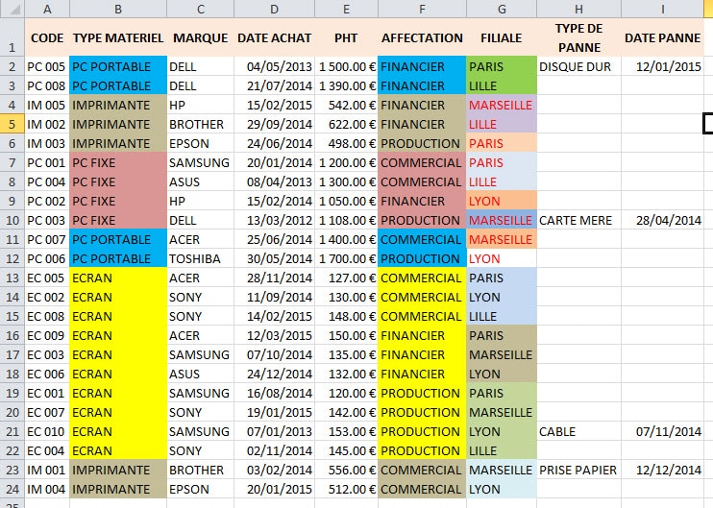Select the 1 700.00 € price cell
This screenshot has height=508, width=713.
click(x=347, y=258)
